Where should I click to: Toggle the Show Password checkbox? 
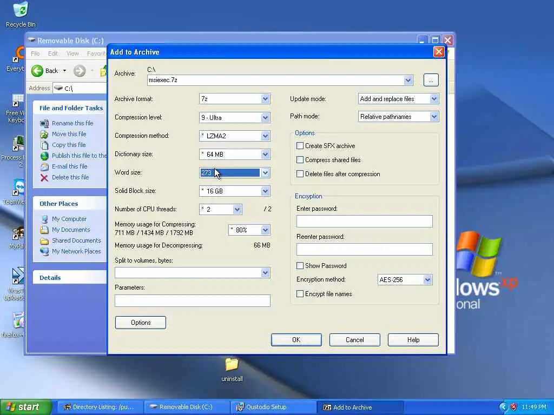300,266
